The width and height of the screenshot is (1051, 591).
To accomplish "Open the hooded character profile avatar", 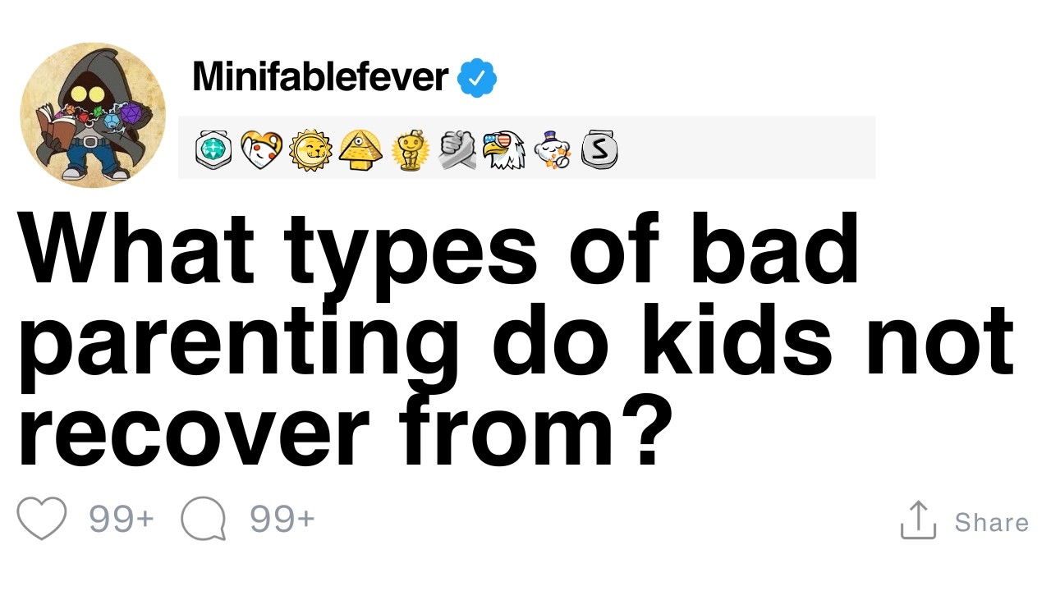I will (93, 115).
